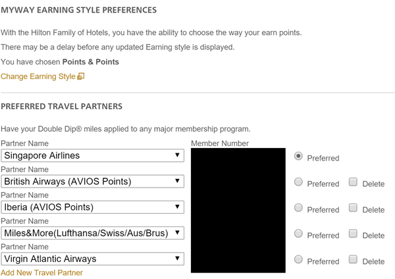Screen dimensions: 395x279
Task: Click the external link icon beside Change Earning Style
Action: [x=80, y=76]
